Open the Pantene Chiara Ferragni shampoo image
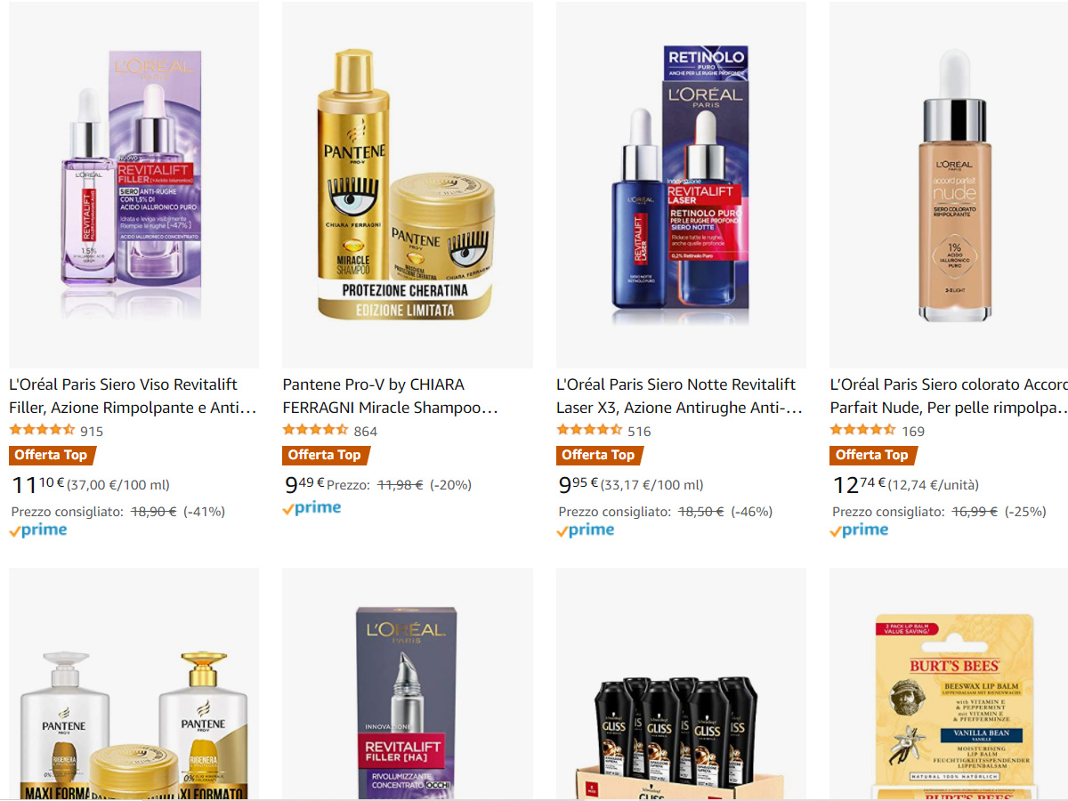Viewport: 1068px width, 801px height. [x=408, y=184]
